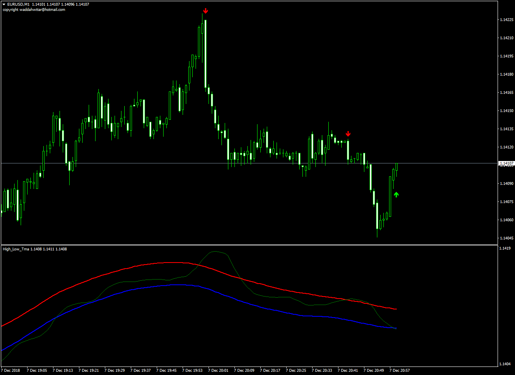Select the green up arrow signal
Image resolution: width=515 pixels, height=375 pixels.
click(396, 195)
